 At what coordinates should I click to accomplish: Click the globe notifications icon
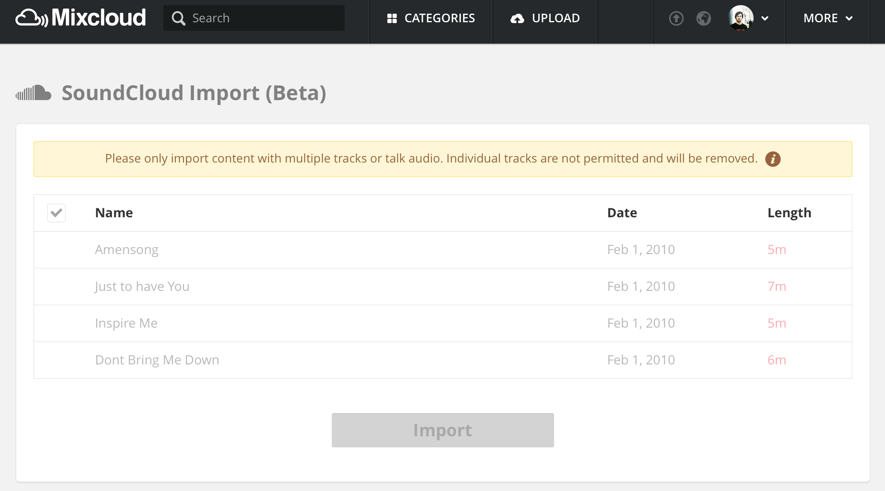point(703,18)
